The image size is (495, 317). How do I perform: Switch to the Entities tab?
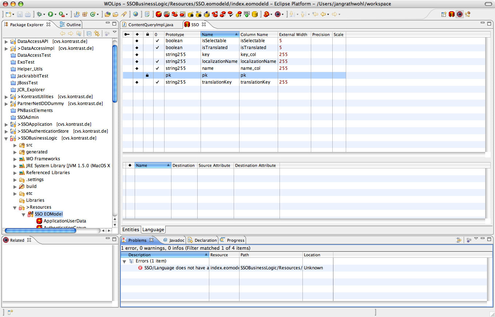click(131, 229)
